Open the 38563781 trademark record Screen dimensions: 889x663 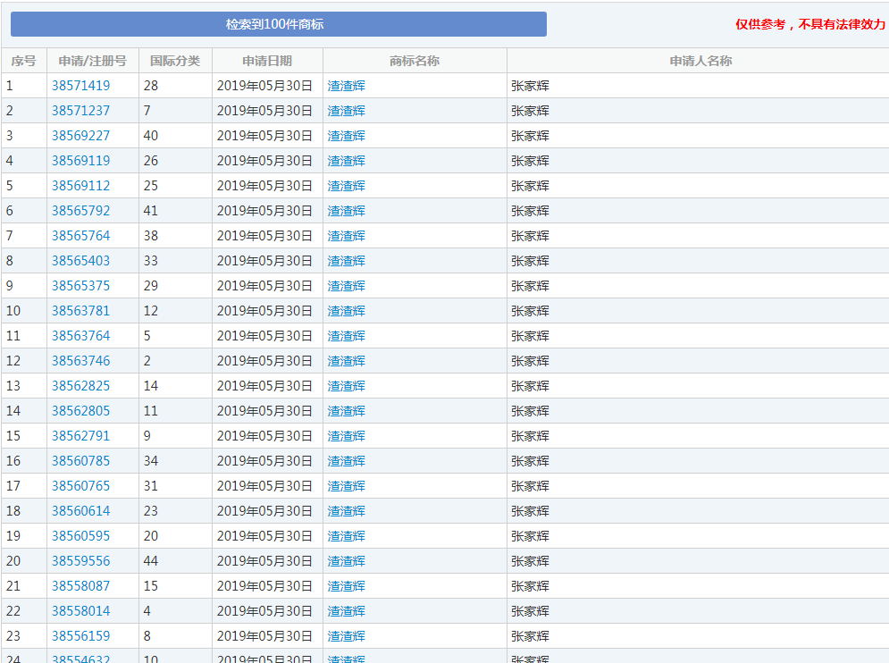click(80, 311)
